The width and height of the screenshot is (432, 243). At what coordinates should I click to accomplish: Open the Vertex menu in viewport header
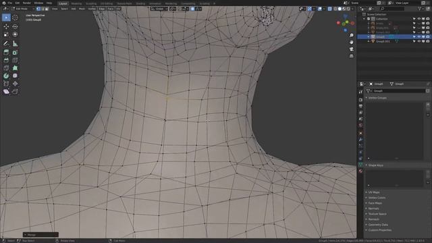(92, 9)
